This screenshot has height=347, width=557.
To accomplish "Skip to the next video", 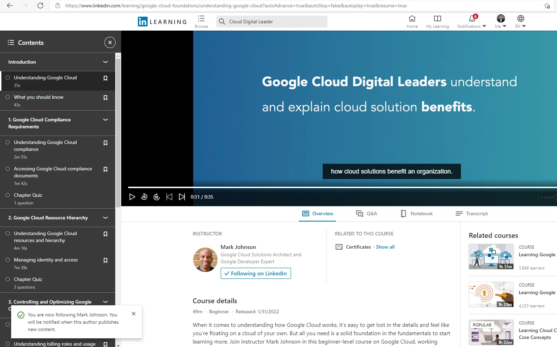I will point(182,197).
